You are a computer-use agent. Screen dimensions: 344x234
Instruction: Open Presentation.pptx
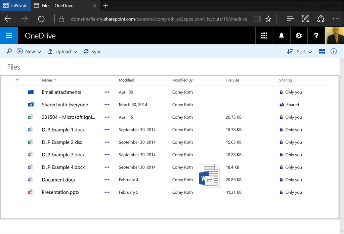tap(60, 192)
